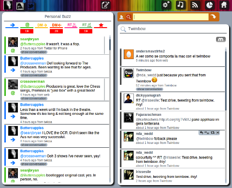Click the @ icon under crossoverman avatar

(13, 93)
